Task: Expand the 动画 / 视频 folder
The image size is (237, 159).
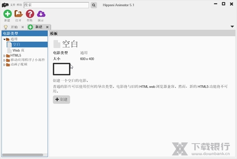Action: (4, 64)
